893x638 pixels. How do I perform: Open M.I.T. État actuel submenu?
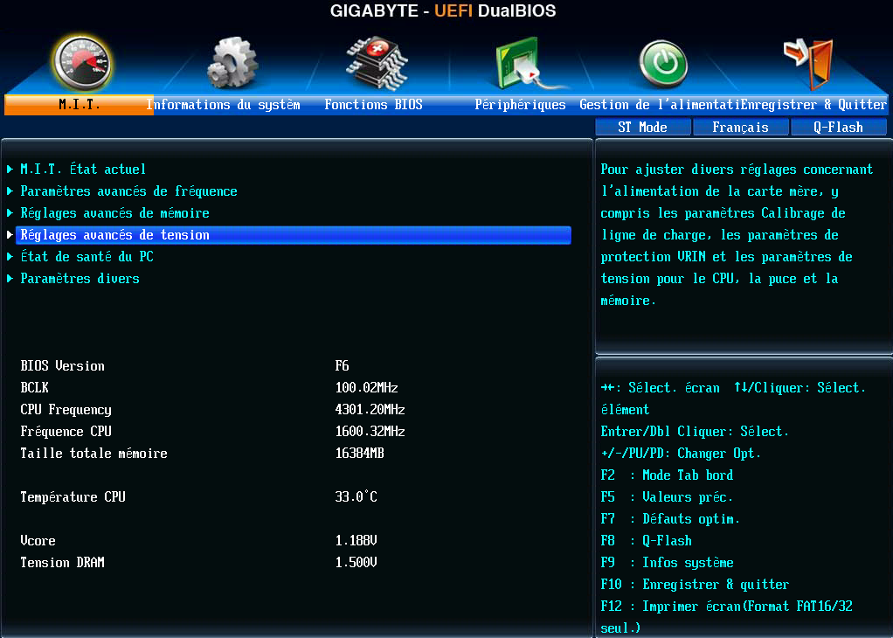tap(83, 170)
